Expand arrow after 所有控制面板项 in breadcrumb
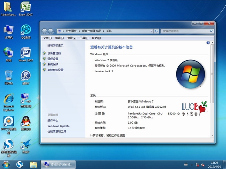 click(x=103, y=31)
